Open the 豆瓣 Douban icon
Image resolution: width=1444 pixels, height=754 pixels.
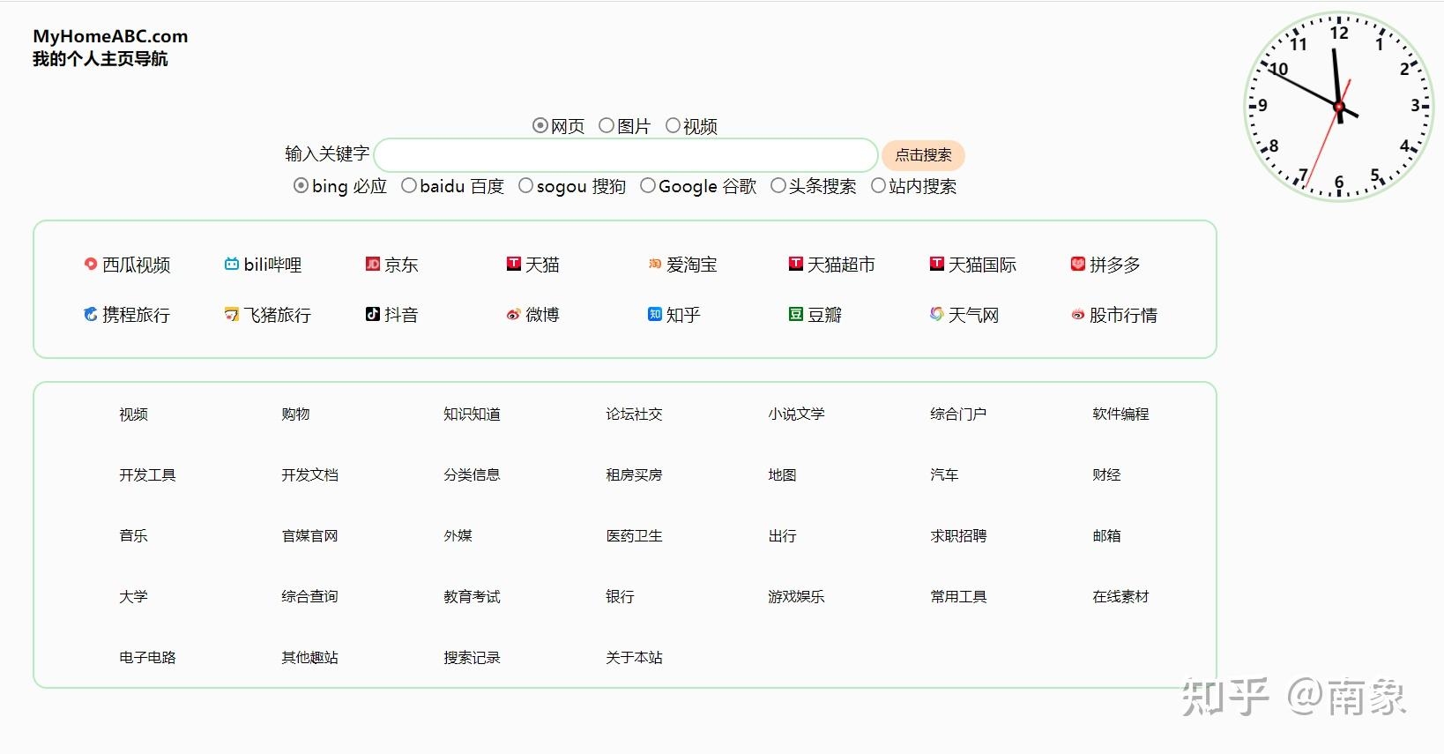796,314
